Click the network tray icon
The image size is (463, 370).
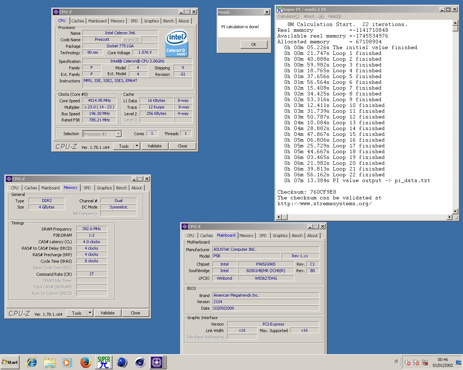(425, 362)
